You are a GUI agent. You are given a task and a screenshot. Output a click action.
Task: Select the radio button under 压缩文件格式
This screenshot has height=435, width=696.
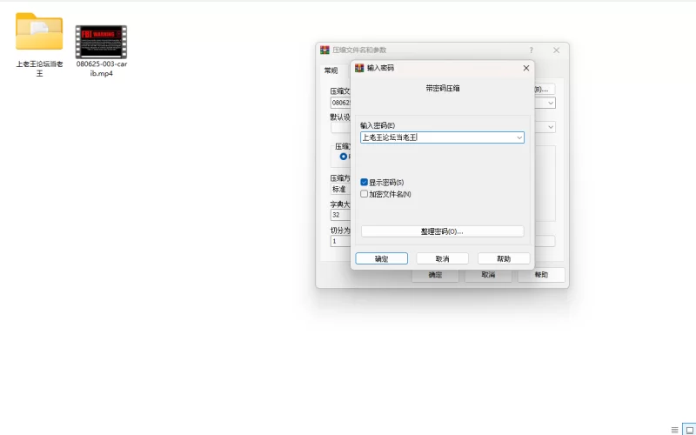343,157
